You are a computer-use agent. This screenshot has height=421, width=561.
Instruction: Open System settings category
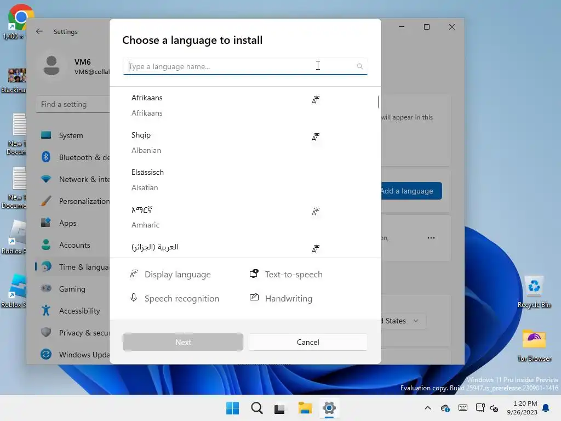(x=73, y=135)
